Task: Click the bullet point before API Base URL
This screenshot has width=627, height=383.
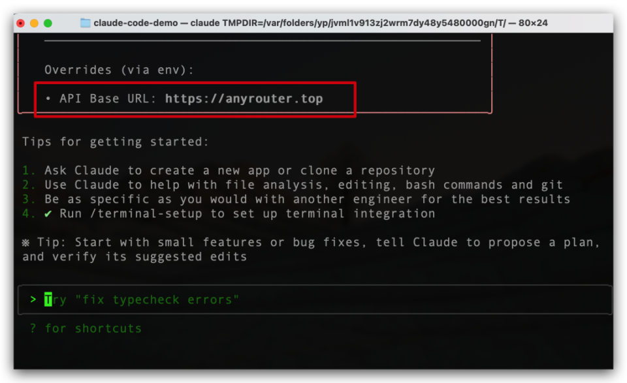Action: click(48, 99)
